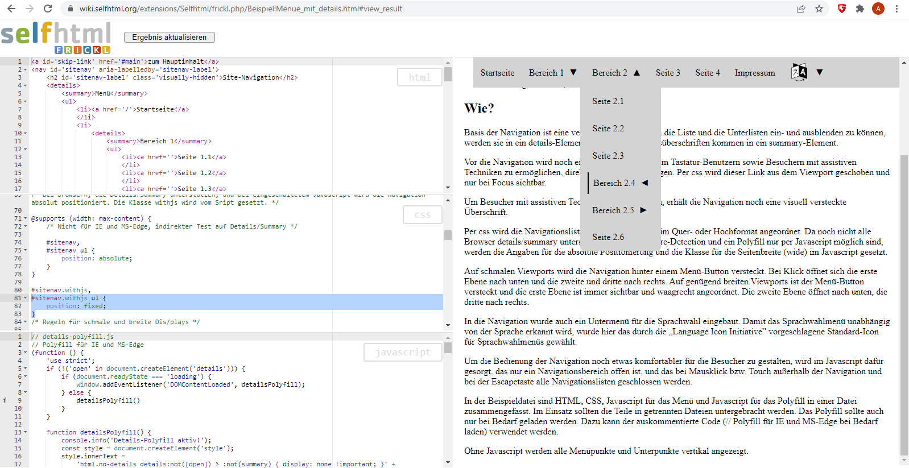The width and height of the screenshot is (909, 468).
Task: Click 'Ergebnis aktualisieren' button
Action: pos(170,37)
